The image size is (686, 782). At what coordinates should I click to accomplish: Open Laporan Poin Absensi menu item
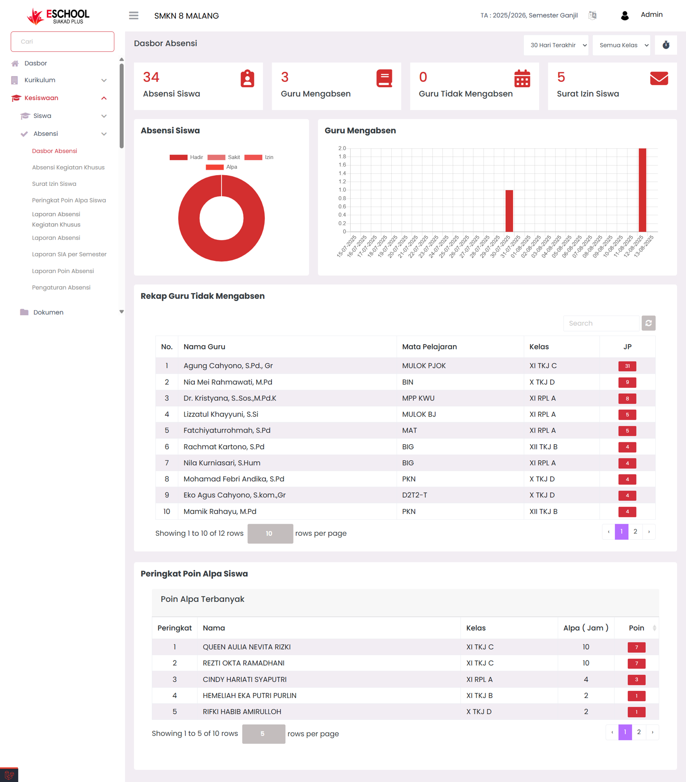63,271
